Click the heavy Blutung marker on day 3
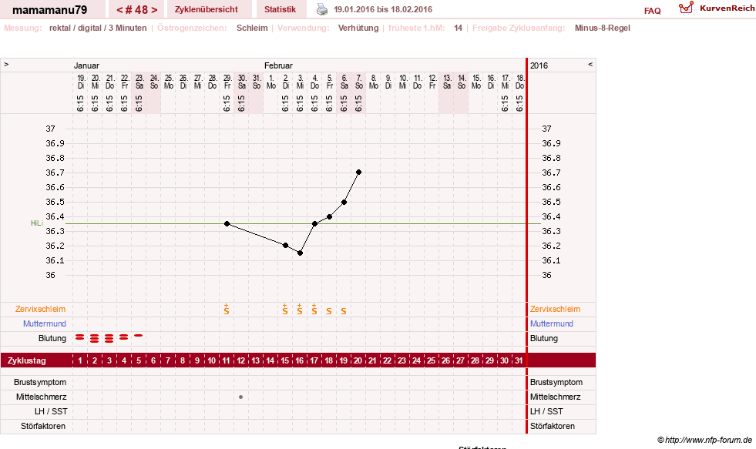 pyautogui.click(x=109, y=338)
